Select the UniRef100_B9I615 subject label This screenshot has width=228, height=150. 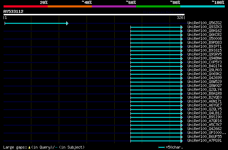pos(204,50)
